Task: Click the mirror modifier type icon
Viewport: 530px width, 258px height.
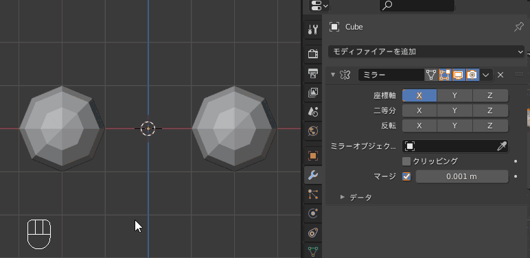Action: 345,75
